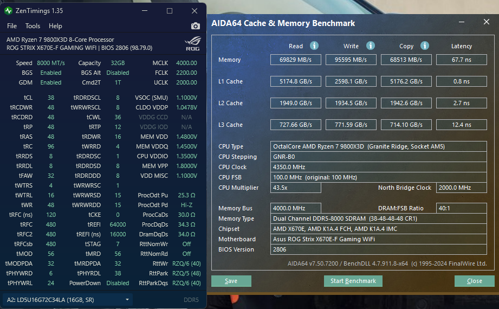
Task: Click the ZenTimings heartbeat app icon
Action: (8, 11)
